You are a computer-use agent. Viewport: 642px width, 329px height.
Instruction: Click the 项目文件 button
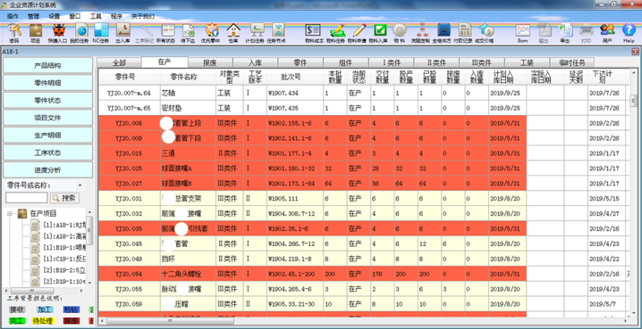click(x=48, y=118)
